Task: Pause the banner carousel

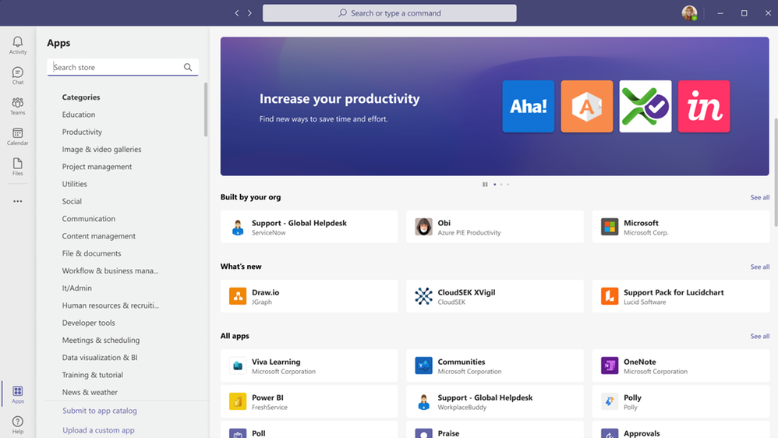Action: (x=485, y=185)
